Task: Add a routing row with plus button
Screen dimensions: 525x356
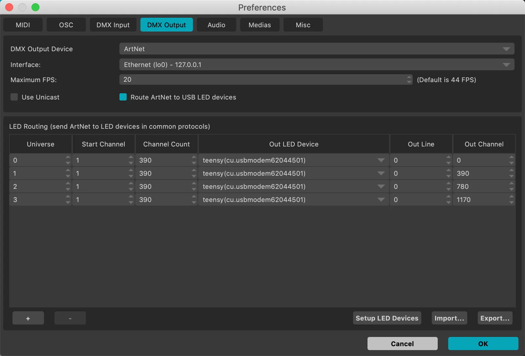Action: (x=28, y=318)
